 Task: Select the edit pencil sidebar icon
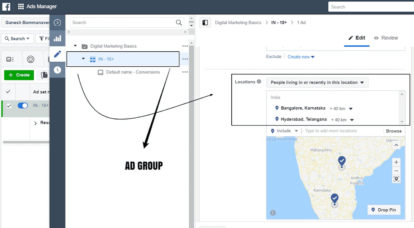(x=57, y=54)
